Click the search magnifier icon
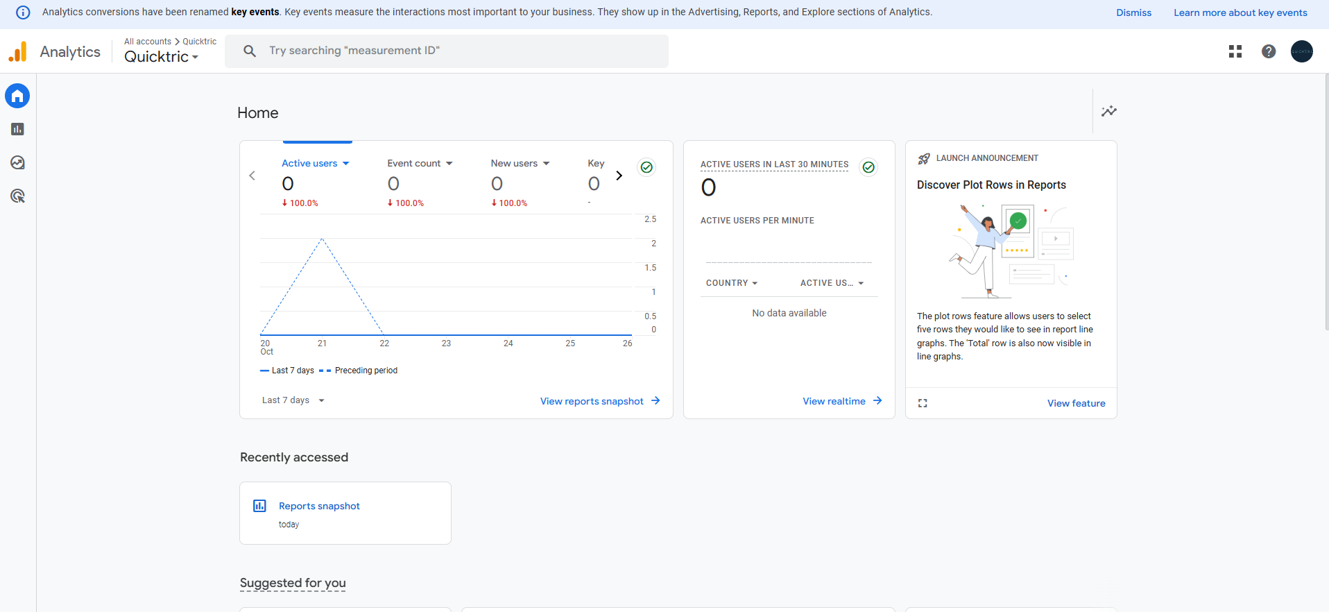 pos(250,51)
